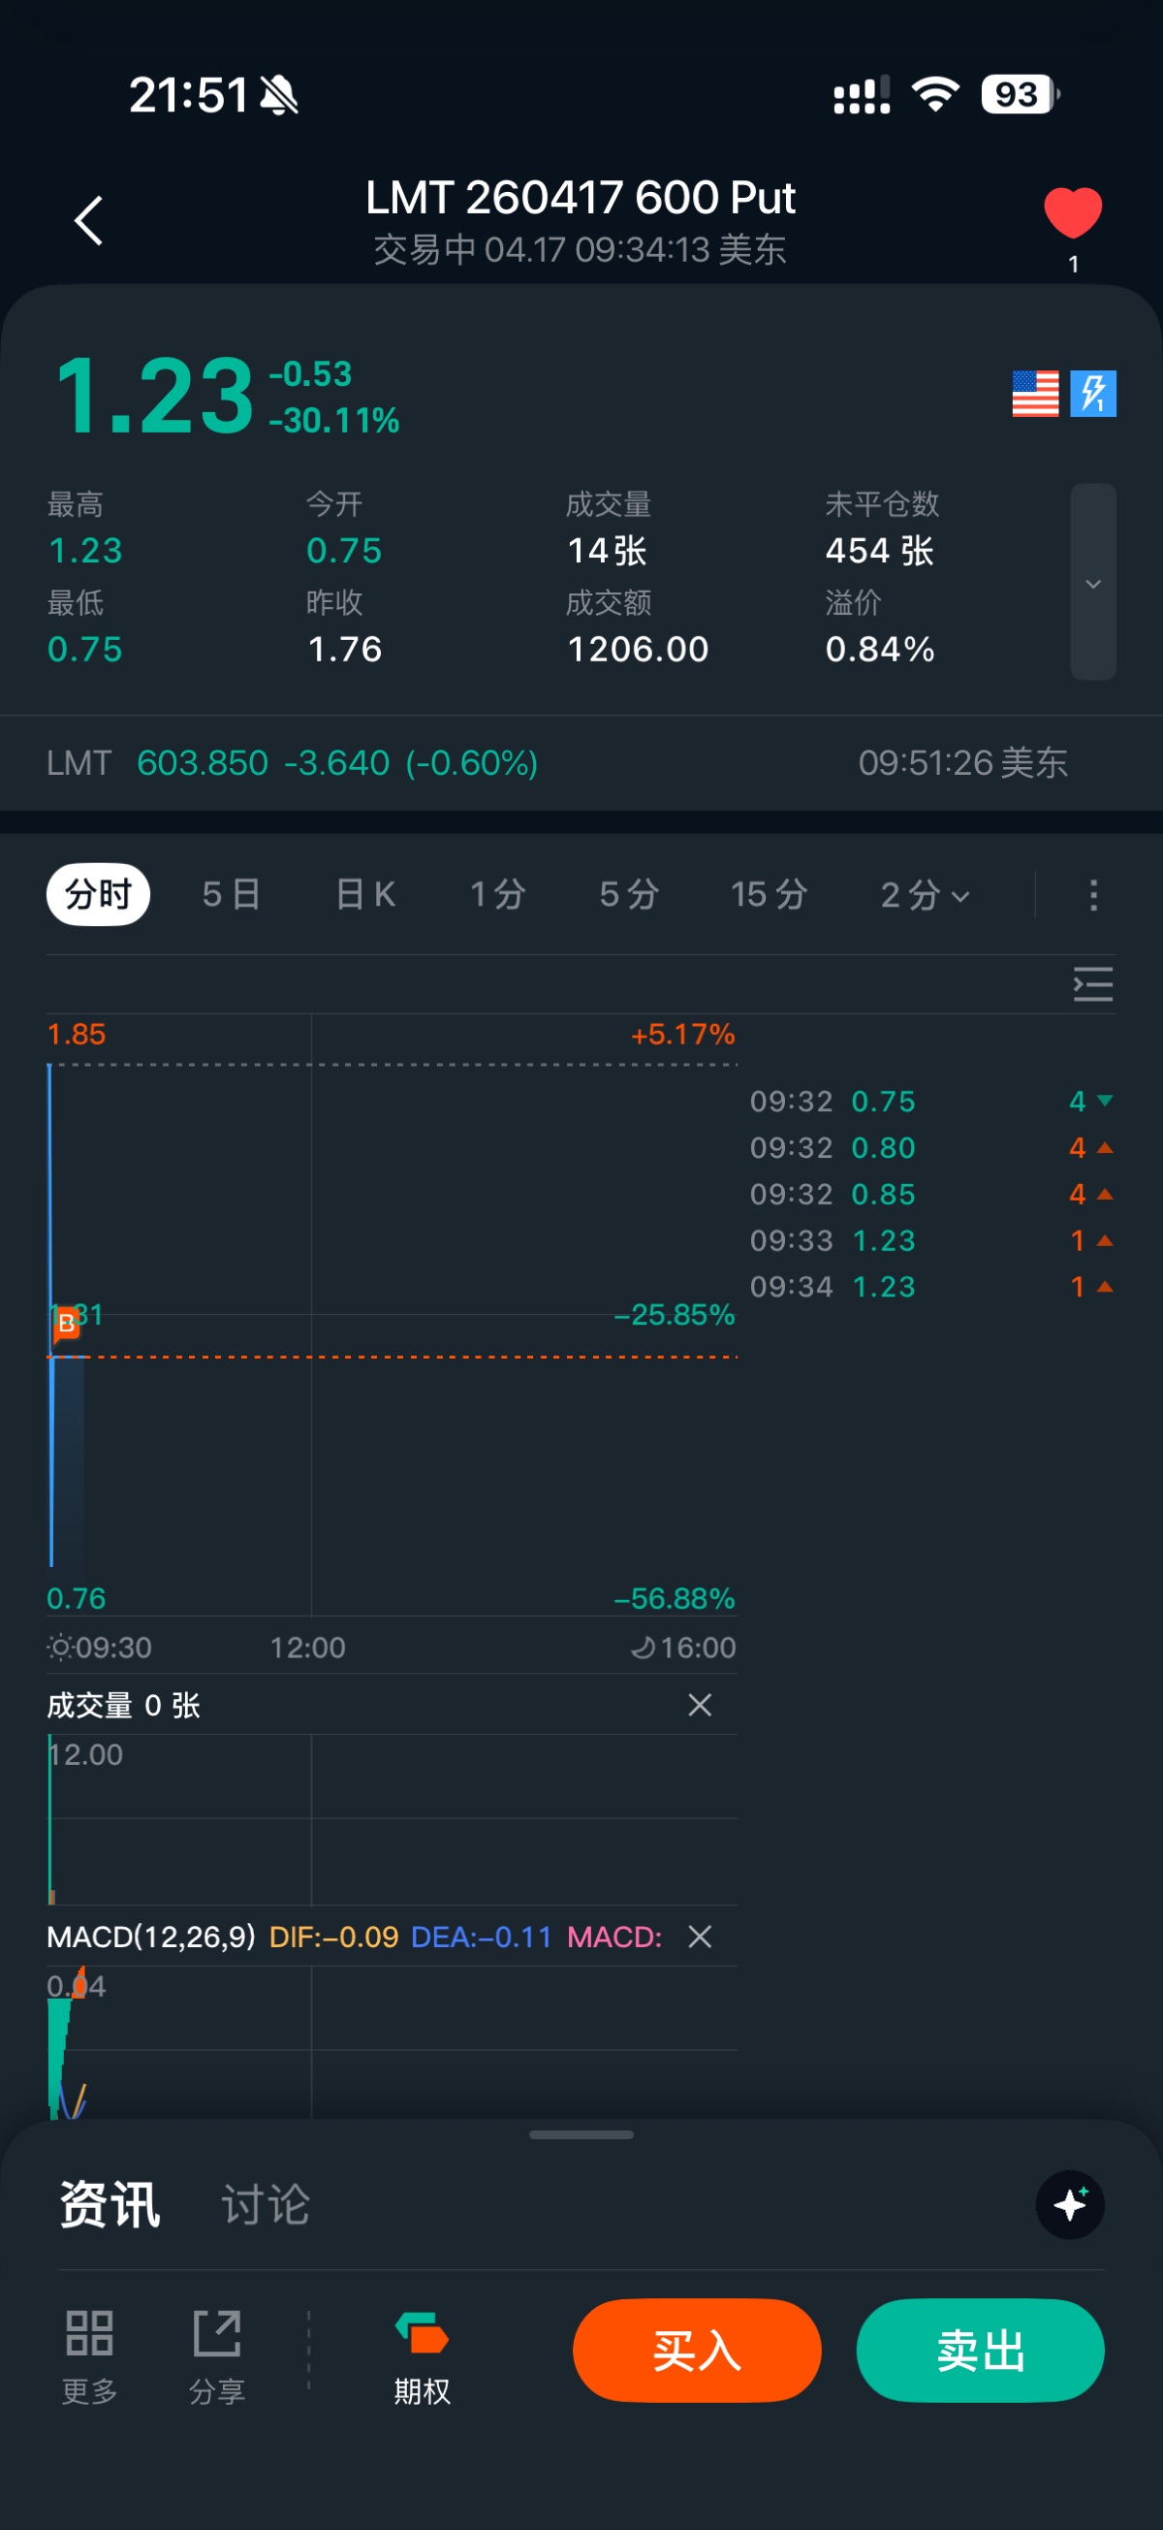Toggle the red heart favorite icon
The width and height of the screenshot is (1163, 2530).
click(x=1073, y=212)
